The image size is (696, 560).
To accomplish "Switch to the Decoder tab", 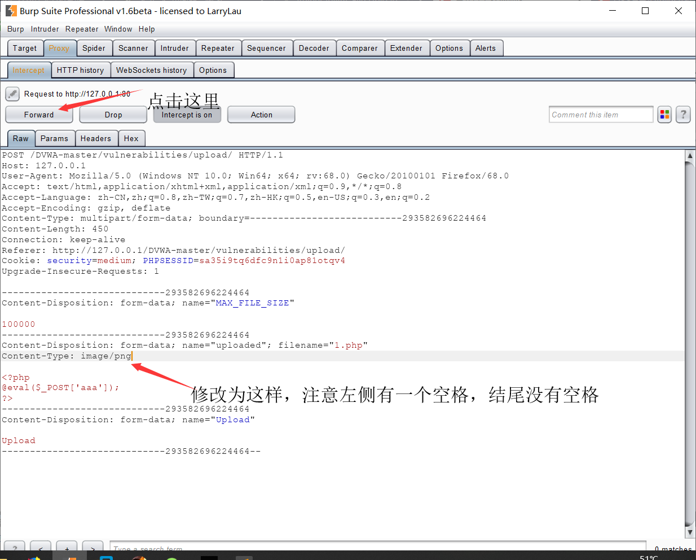I will 314,48.
